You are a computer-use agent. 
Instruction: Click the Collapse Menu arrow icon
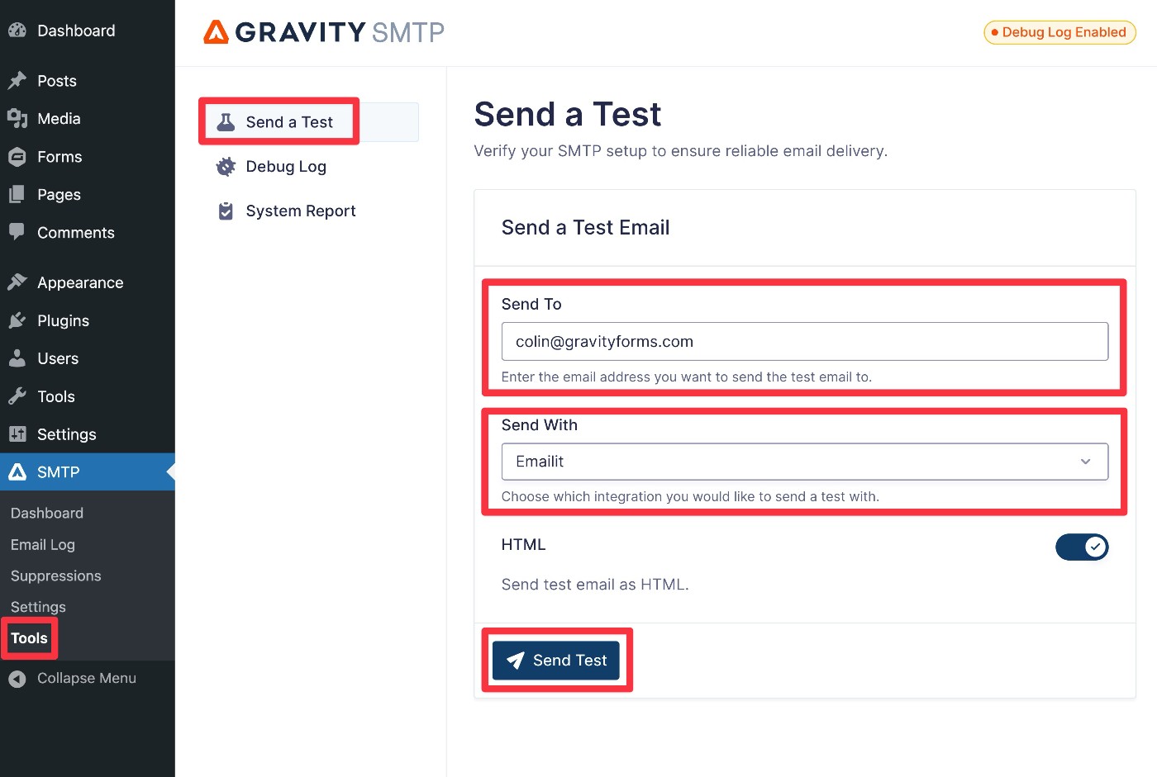point(17,679)
